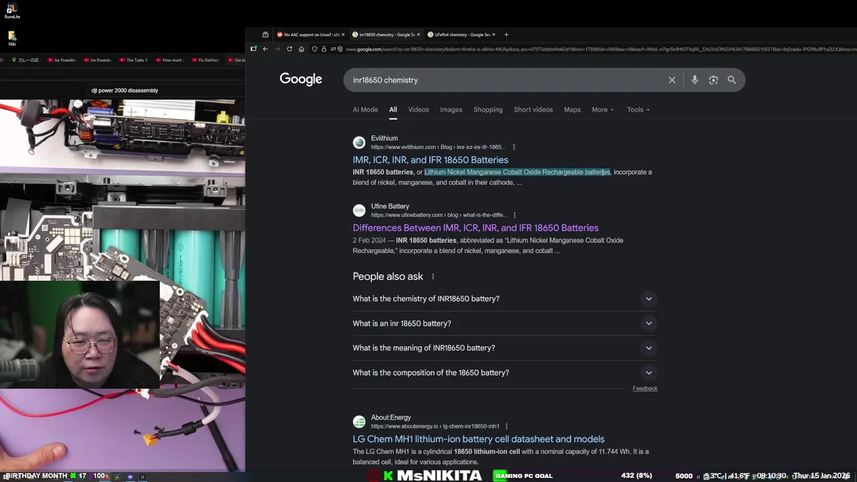The width and height of the screenshot is (857, 482).
Task: Open 'The Turks' bookmark in left browser
Action: (134, 60)
